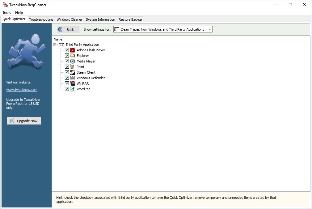Click the Third Party Application list icon
This screenshot has height=209, width=312.
(61, 45)
